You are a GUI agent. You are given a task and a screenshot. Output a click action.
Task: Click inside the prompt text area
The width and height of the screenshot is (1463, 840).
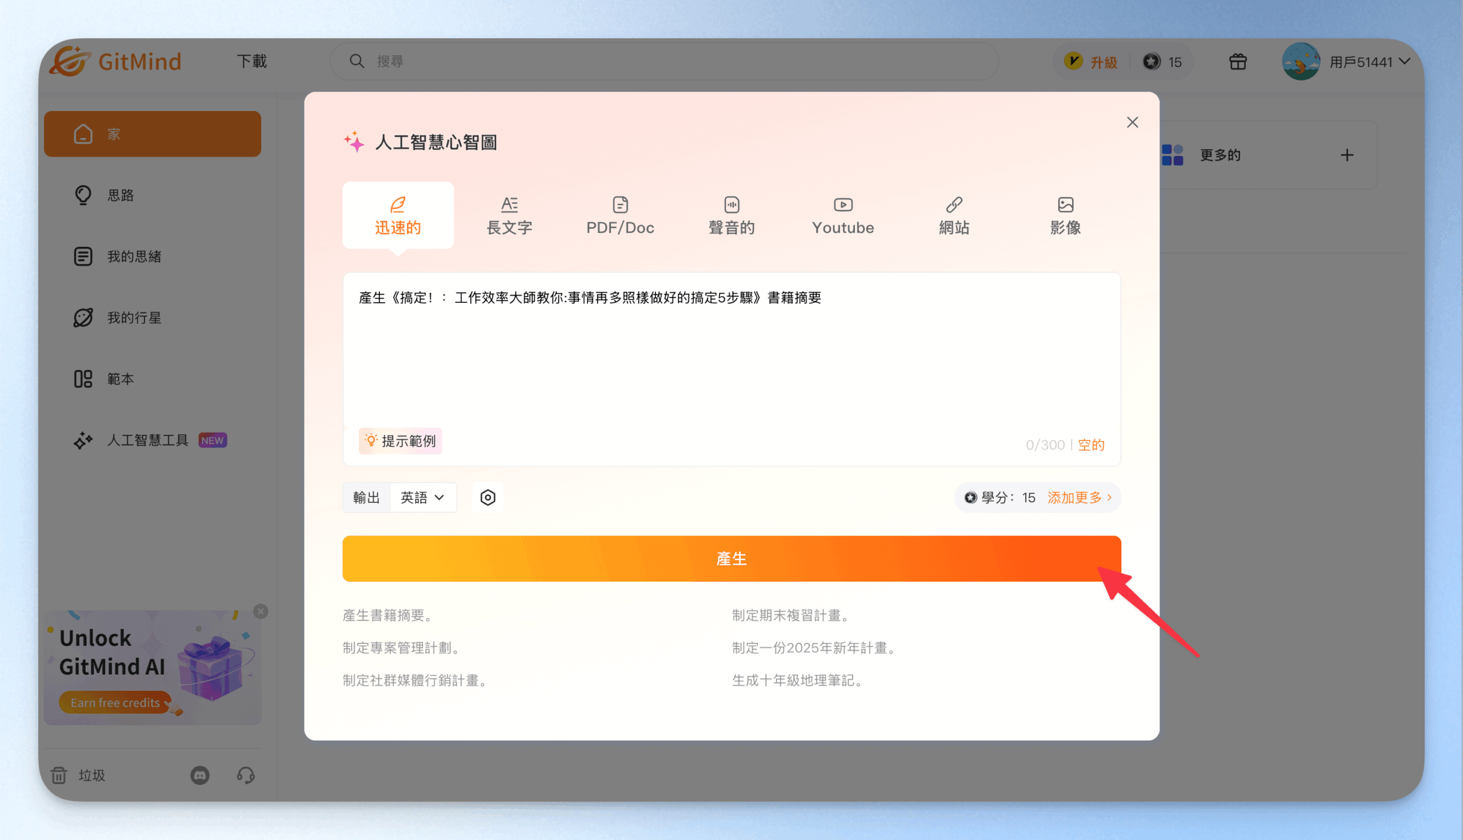pyautogui.click(x=731, y=358)
